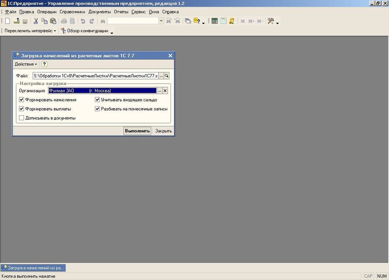Screen dimensions: 389x280
Task: Click the Print toolbar icon
Action: 64,21
